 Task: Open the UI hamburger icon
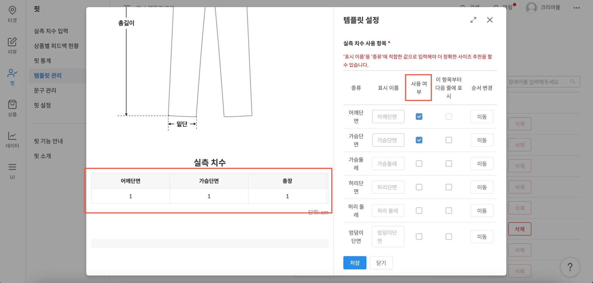tap(12, 170)
